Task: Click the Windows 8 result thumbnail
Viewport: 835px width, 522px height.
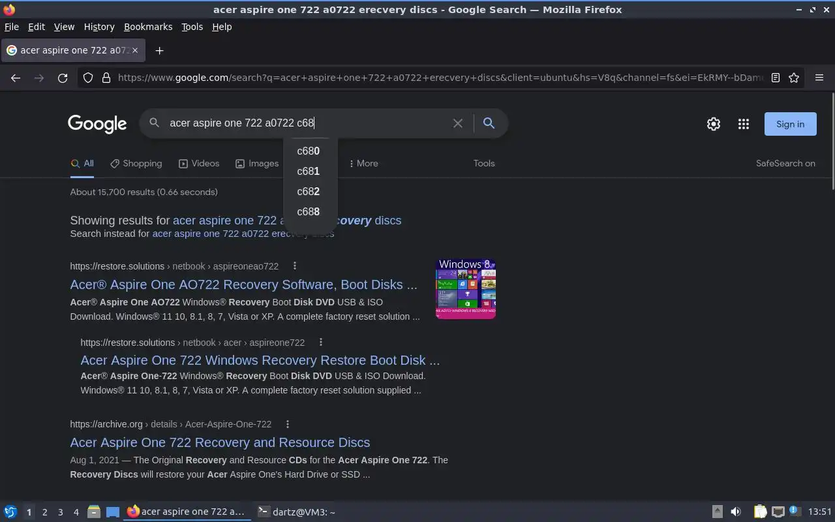Action: click(466, 289)
